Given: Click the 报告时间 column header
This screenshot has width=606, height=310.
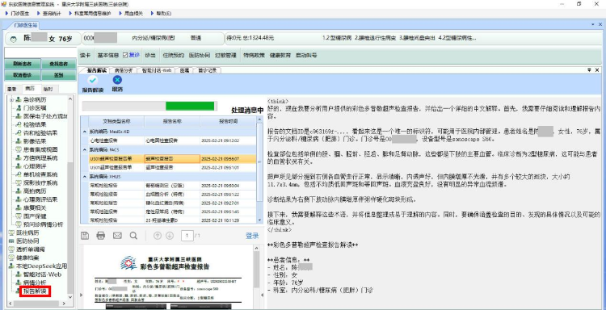Looking at the screenshot, I should pos(228,121).
